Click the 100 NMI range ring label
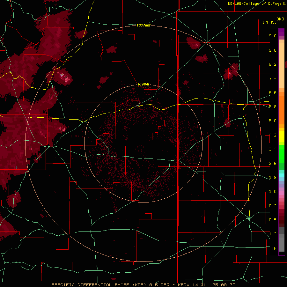The image size is (287, 287). [x=143, y=25]
